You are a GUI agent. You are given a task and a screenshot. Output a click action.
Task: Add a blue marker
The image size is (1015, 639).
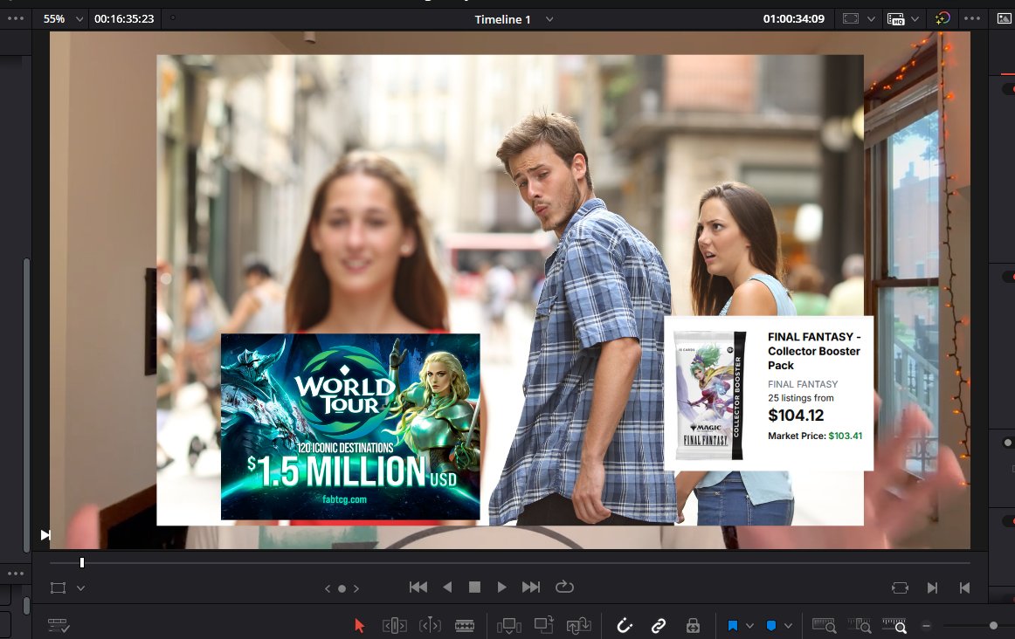(771, 625)
